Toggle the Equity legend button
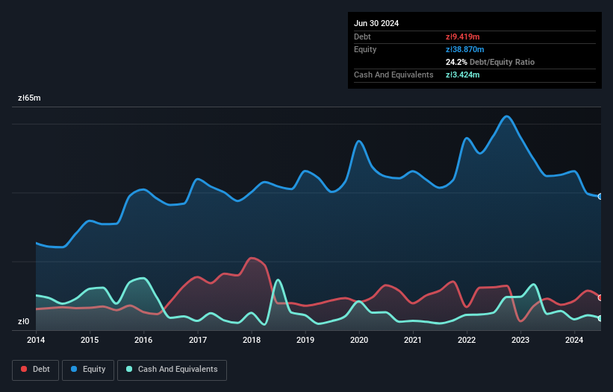Image resolution: width=613 pixels, height=392 pixels. click(88, 370)
